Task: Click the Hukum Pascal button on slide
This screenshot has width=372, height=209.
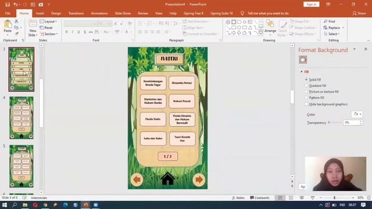Action: coord(182,101)
